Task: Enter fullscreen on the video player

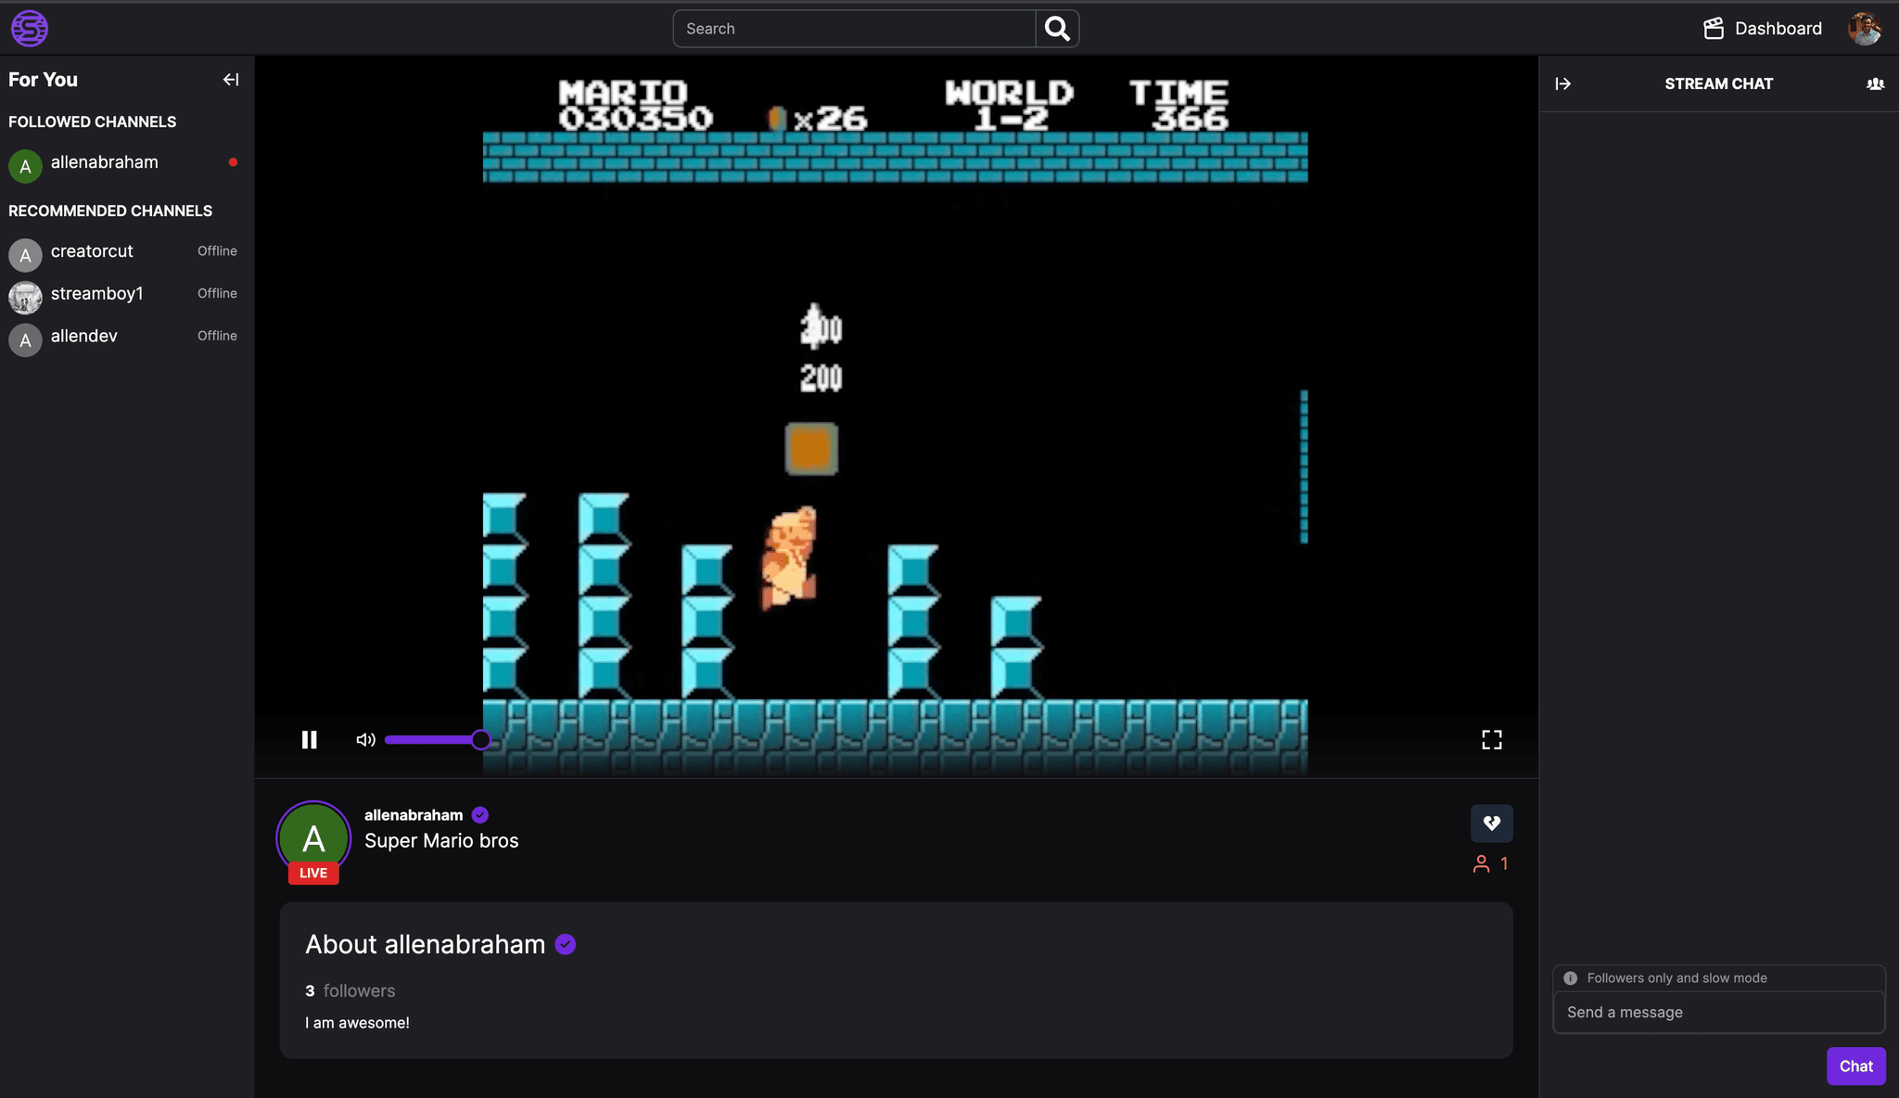Action: (1492, 739)
